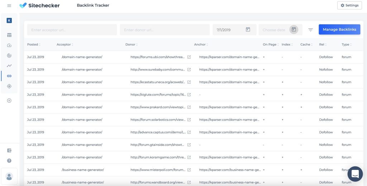Screen dimensions: 367x186
Task: Open the help question mark icon
Action: click(9, 161)
